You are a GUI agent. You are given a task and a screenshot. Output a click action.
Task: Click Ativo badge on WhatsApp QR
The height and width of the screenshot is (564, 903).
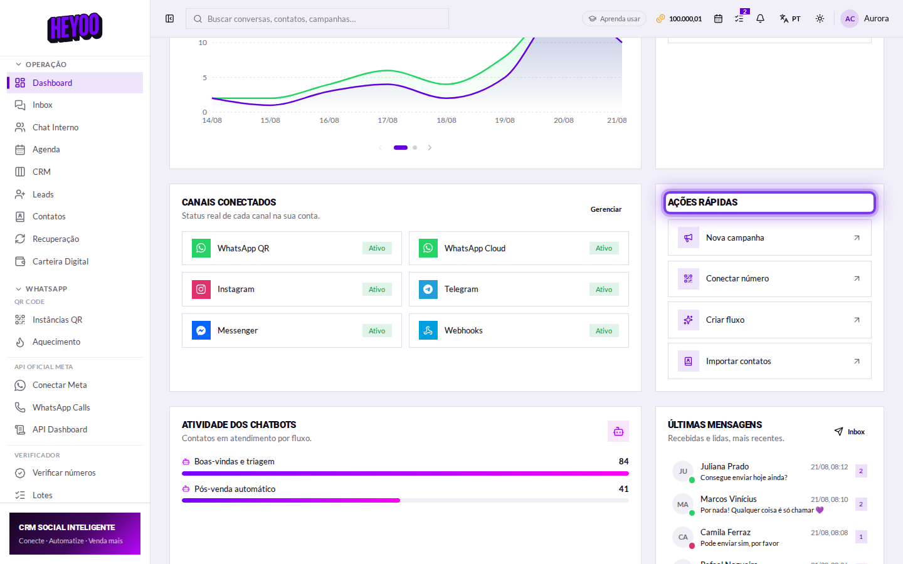(x=377, y=248)
